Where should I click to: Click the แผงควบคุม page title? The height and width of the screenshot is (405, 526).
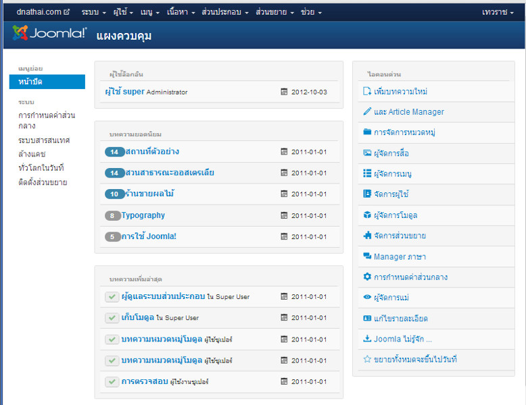pos(124,36)
